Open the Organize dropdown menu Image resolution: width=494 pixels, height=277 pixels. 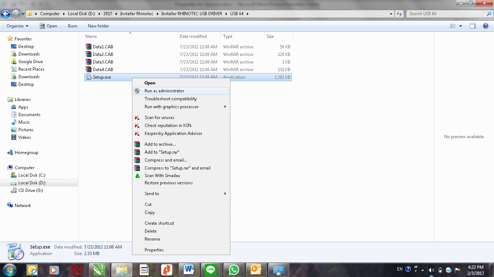17,26
